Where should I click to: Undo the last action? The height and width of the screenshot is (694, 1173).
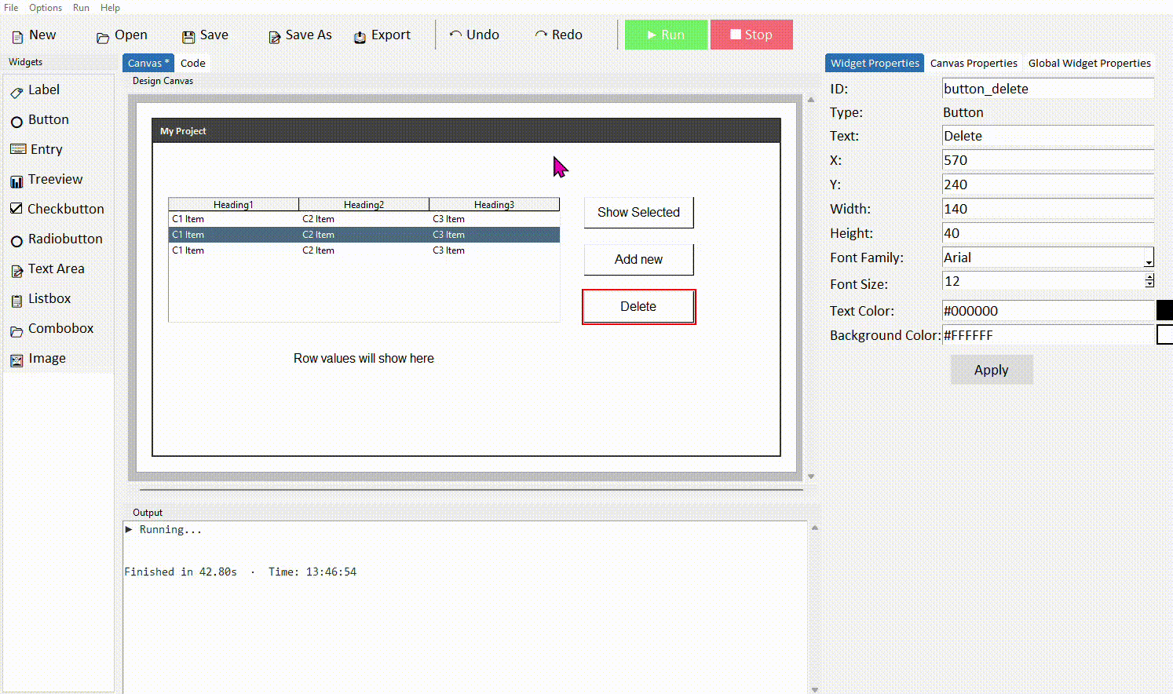coord(474,35)
